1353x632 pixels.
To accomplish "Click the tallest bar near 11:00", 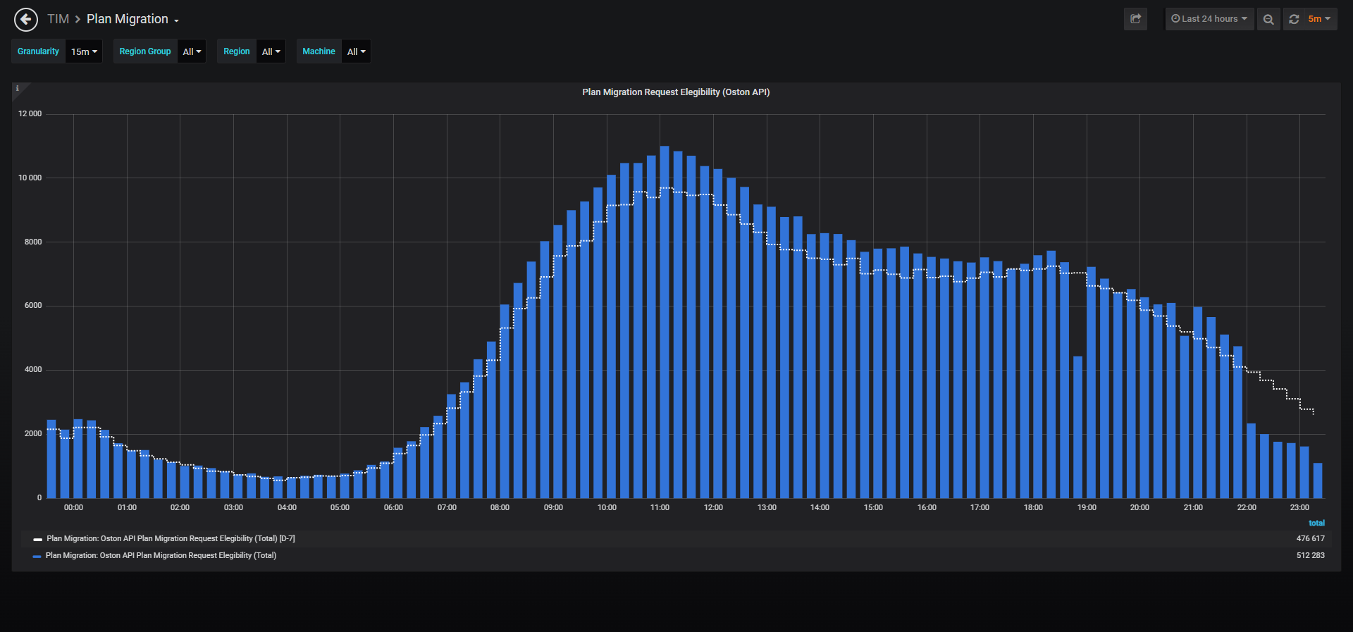I will click(x=665, y=322).
